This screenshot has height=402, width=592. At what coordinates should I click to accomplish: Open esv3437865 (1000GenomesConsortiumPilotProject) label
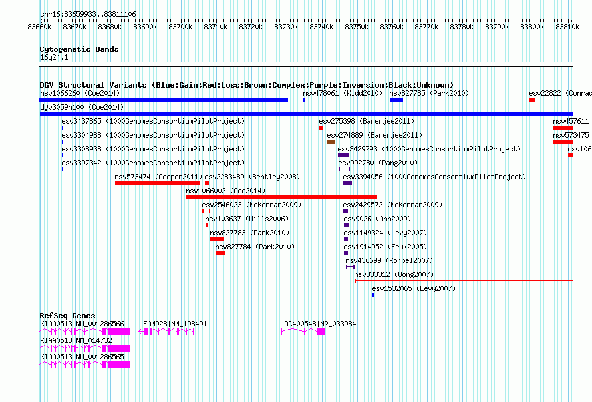(153, 121)
